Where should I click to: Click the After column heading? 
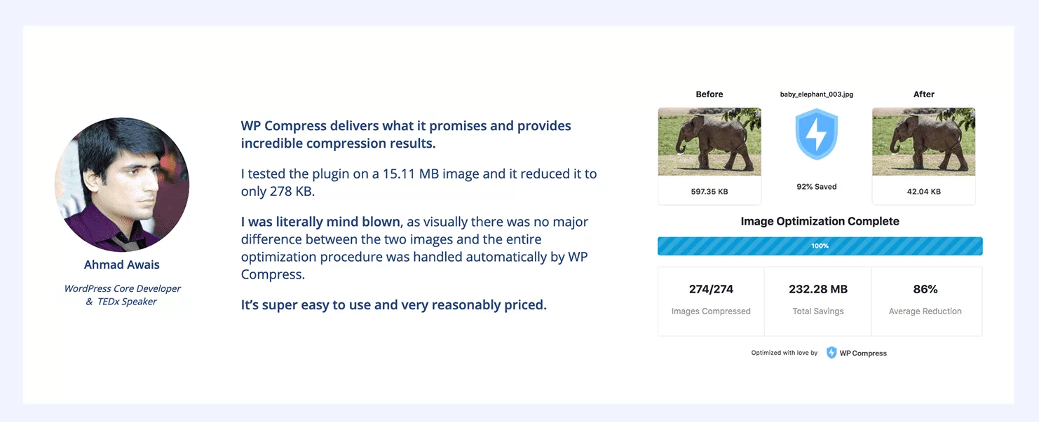[924, 94]
